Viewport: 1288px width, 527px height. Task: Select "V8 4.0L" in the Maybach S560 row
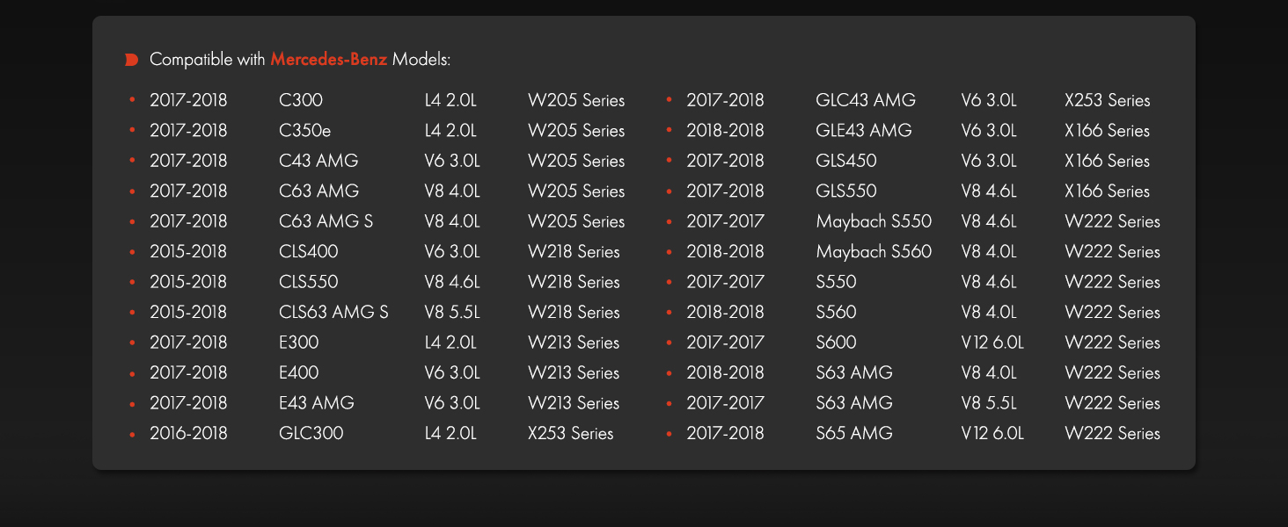coord(989,252)
